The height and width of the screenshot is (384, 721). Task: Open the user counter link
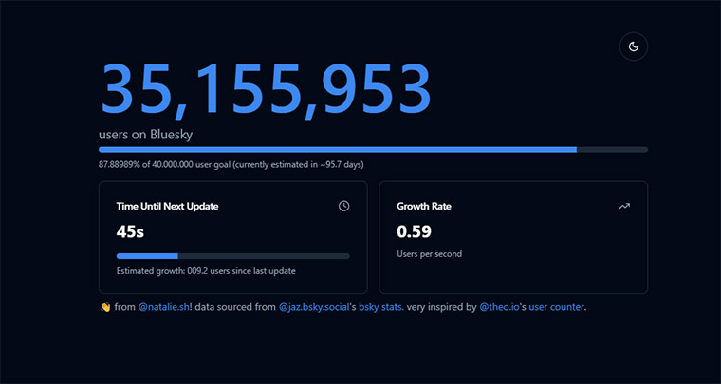tap(556, 307)
